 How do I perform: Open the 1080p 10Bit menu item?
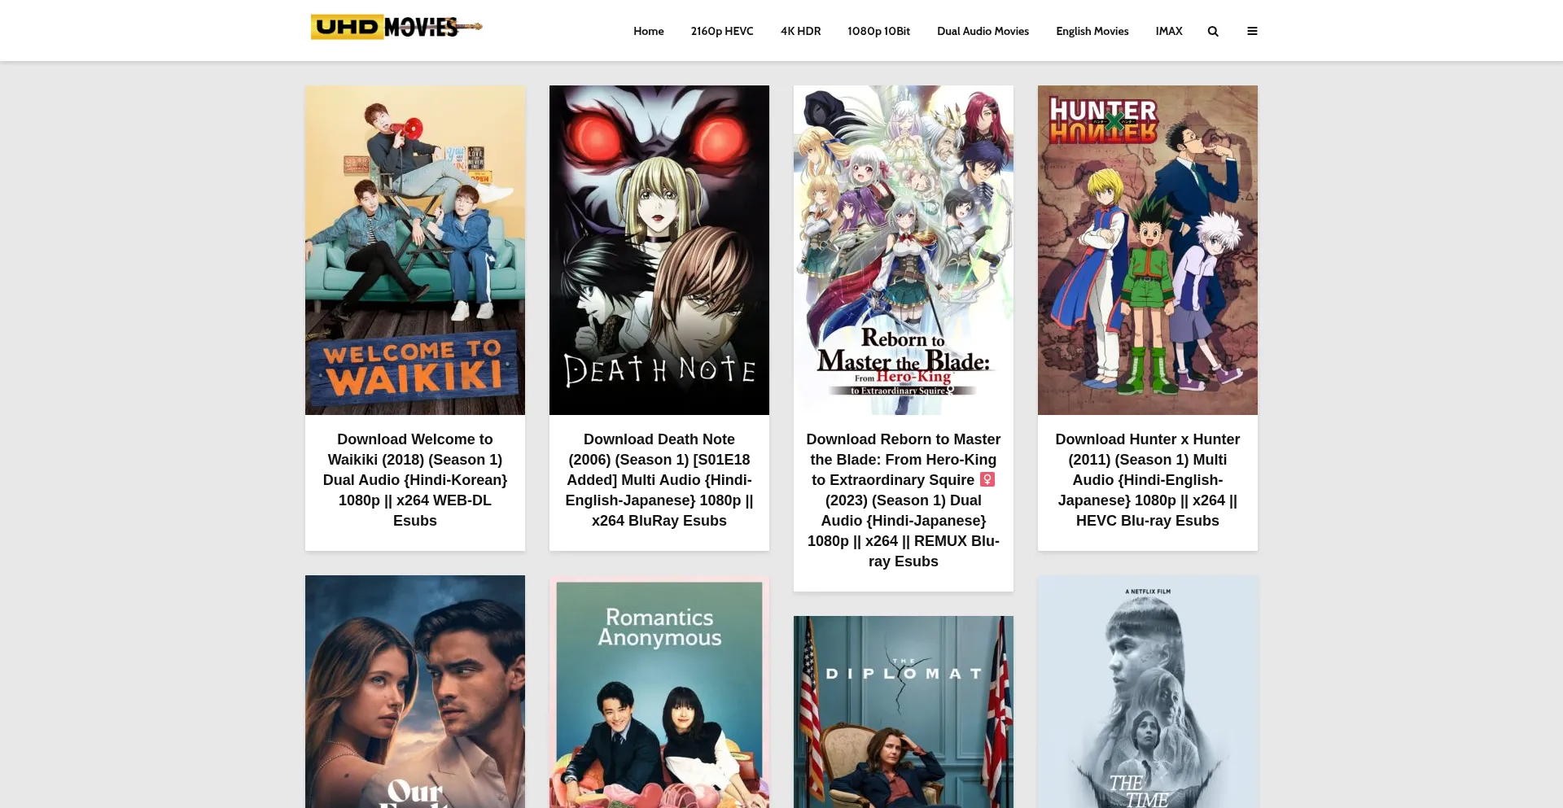point(878,32)
